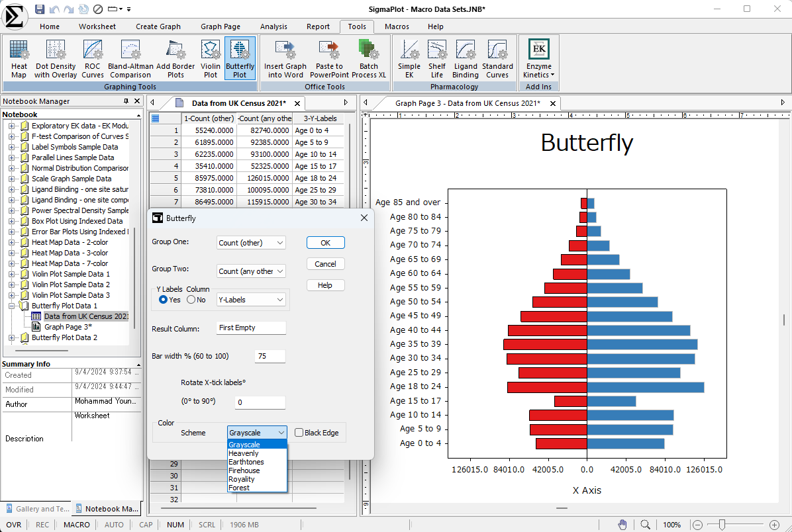Select the No radio button for Y Labels
The width and height of the screenshot is (792, 532).
point(191,300)
